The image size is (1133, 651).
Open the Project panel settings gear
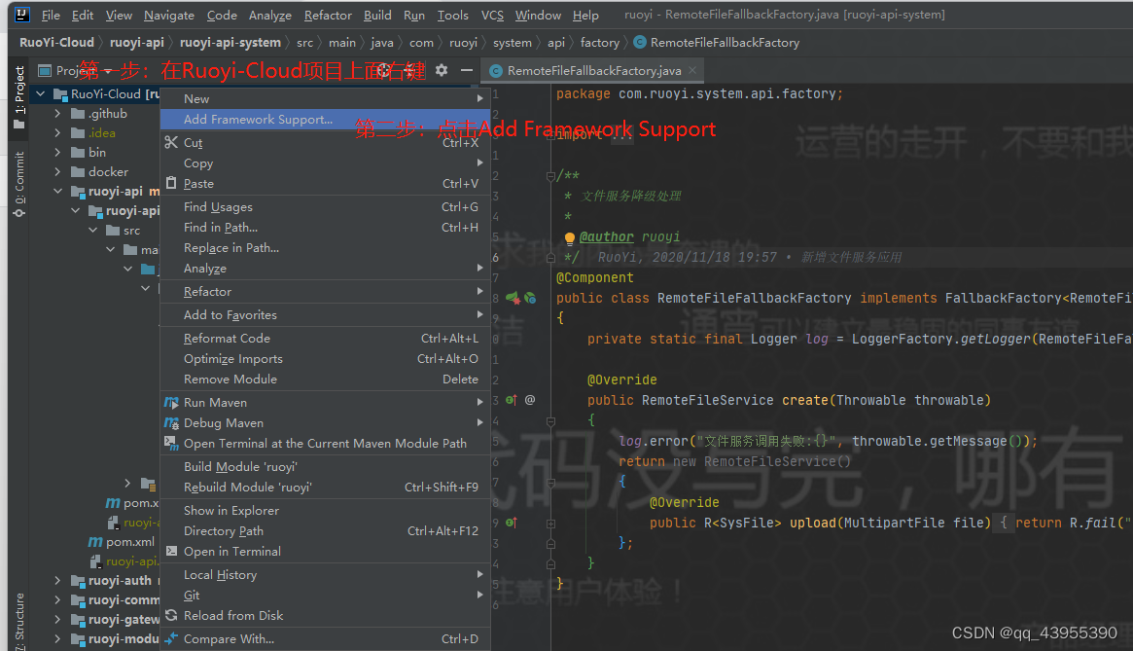click(x=442, y=70)
